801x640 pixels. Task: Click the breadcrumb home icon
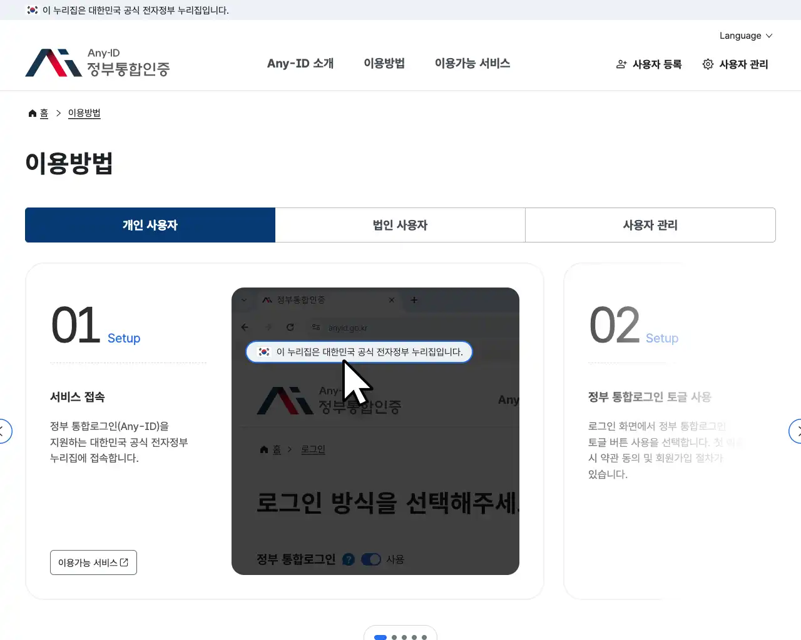click(x=33, y=113)
